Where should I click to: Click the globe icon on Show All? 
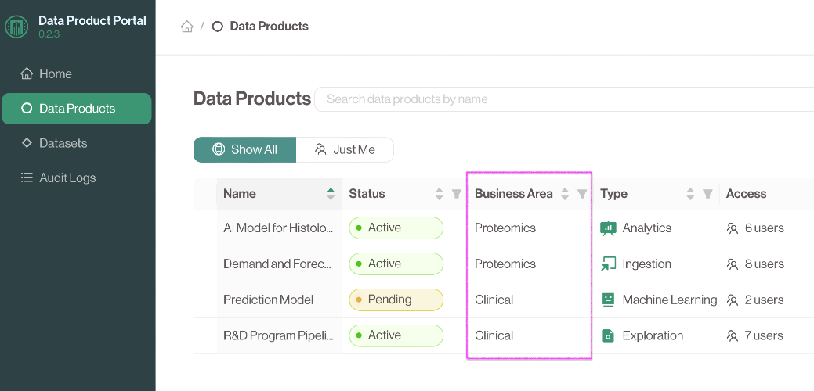[219, 149]
